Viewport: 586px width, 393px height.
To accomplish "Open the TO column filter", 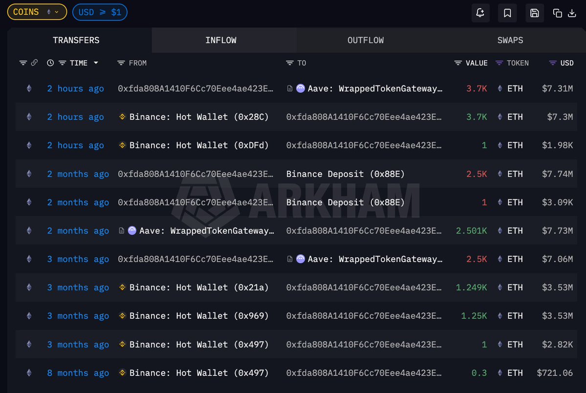I will pos(290,62).
